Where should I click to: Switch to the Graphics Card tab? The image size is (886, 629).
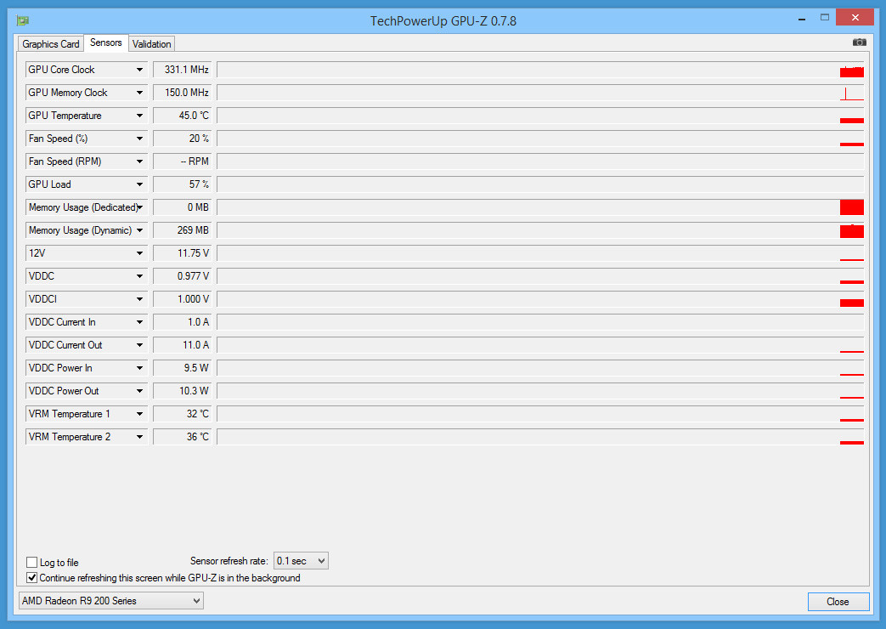tap(51, 44)
